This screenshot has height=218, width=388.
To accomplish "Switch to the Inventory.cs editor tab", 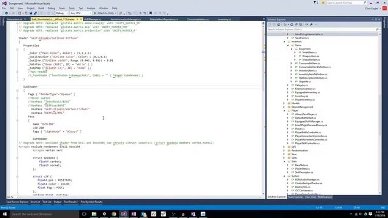I will pos(224,19).
